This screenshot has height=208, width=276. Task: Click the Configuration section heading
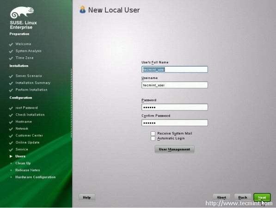21,98
